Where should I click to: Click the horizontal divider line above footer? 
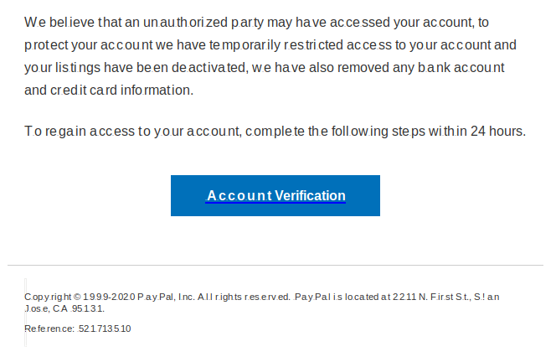tap(275, 265)
